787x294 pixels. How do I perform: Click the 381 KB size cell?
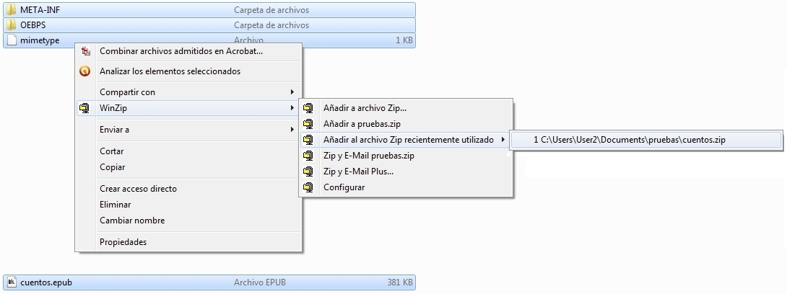400,282
